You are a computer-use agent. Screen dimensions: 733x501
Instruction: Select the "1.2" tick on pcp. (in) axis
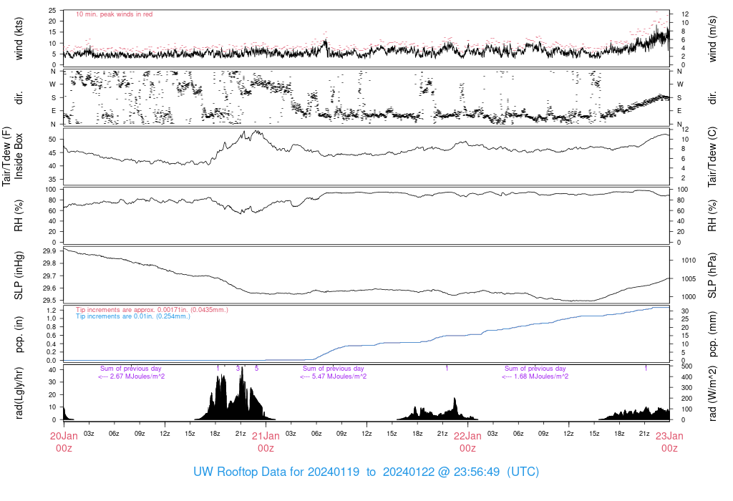(x=52, y=311)
